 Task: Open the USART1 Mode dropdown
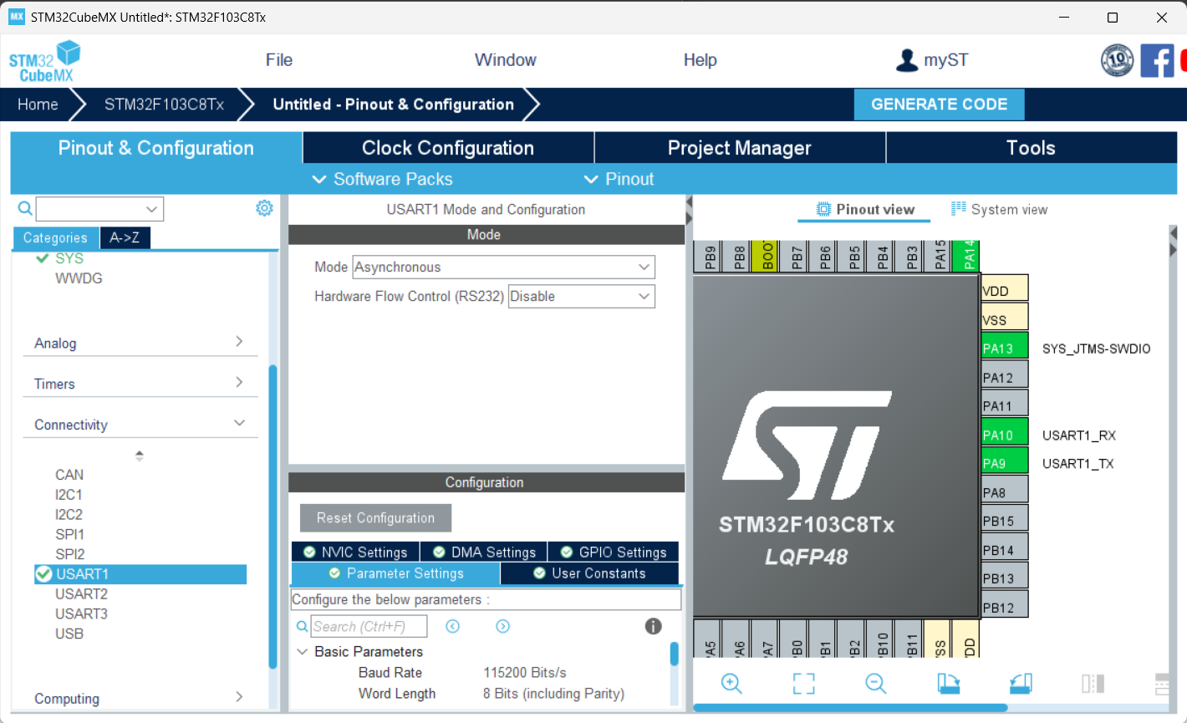pyautogui.click(x=503, y=267)
